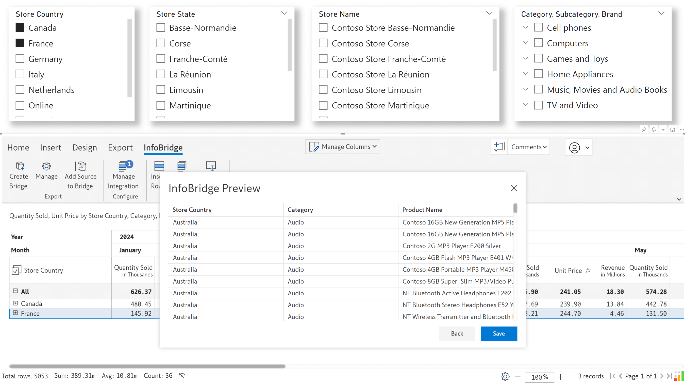Image resolution: width=685 pixels, height=384 pixels.
Task: Click the text-box monitor icon in ribbon
Action: pyautogui.click(x=211, y=166)
